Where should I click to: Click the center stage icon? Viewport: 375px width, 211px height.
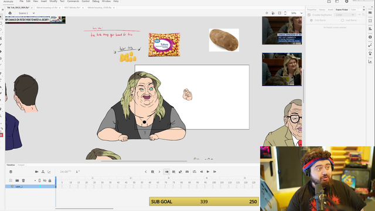coord(267,13)
